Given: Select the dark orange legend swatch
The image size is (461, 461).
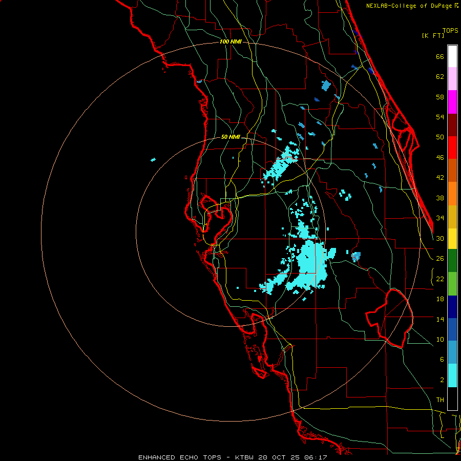Looking at the screenshot, I should [452, 170].
